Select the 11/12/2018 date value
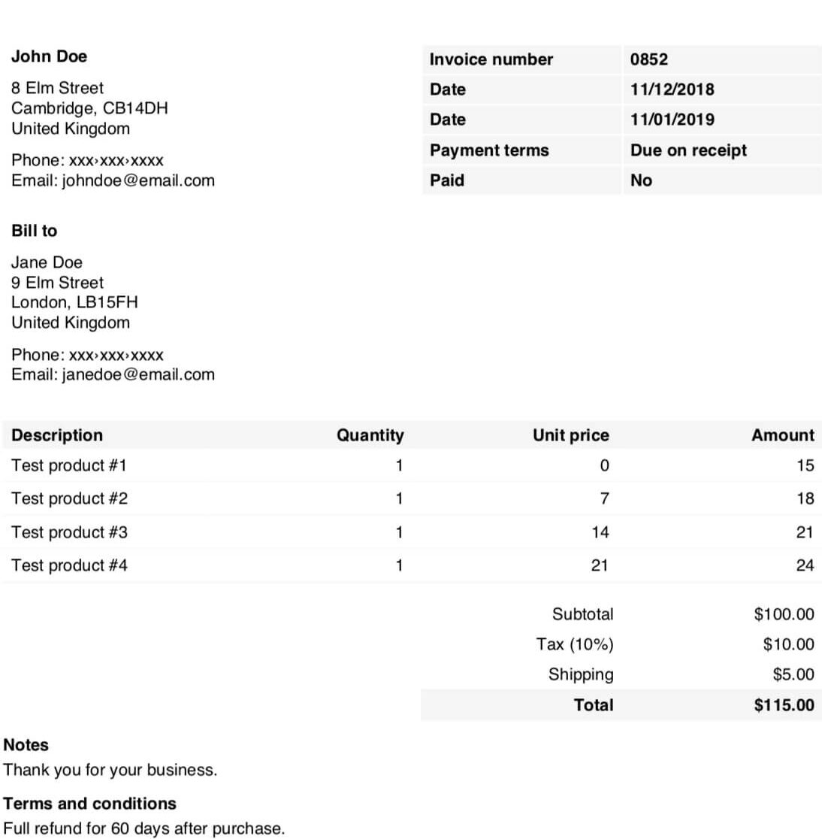The width and height of the screenshot is (822, 839). tap(672, 89)
